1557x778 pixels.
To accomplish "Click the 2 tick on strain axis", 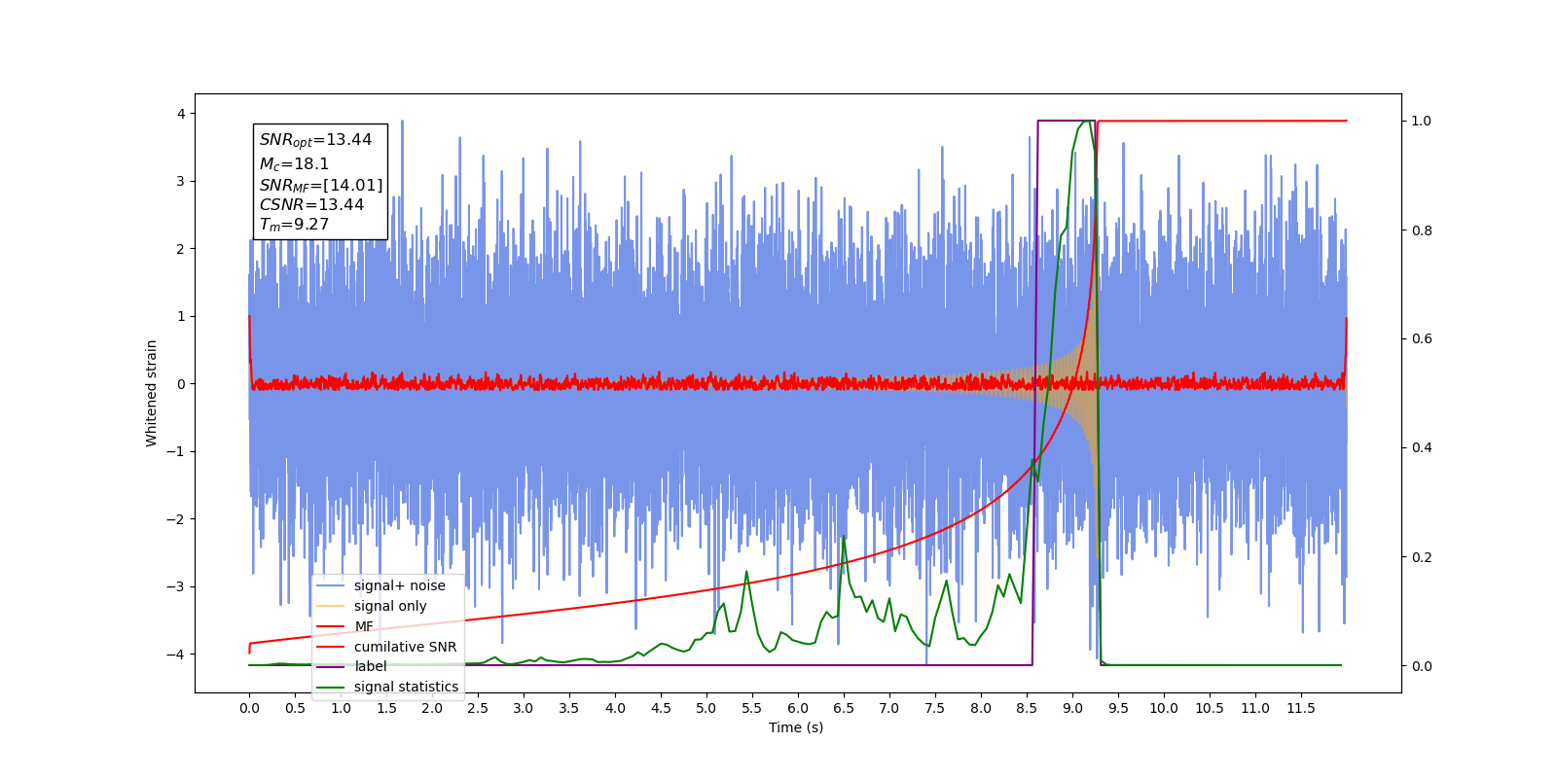I will tap(181, 249).
